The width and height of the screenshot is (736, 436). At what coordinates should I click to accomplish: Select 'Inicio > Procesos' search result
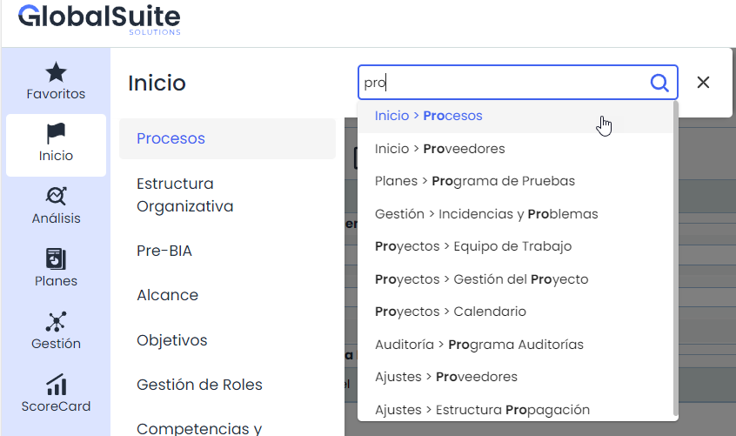429,116
